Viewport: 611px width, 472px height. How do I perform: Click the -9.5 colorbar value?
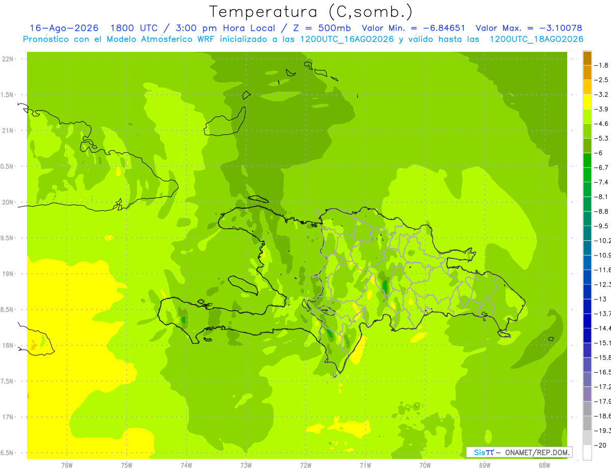(x=601, y=226)
